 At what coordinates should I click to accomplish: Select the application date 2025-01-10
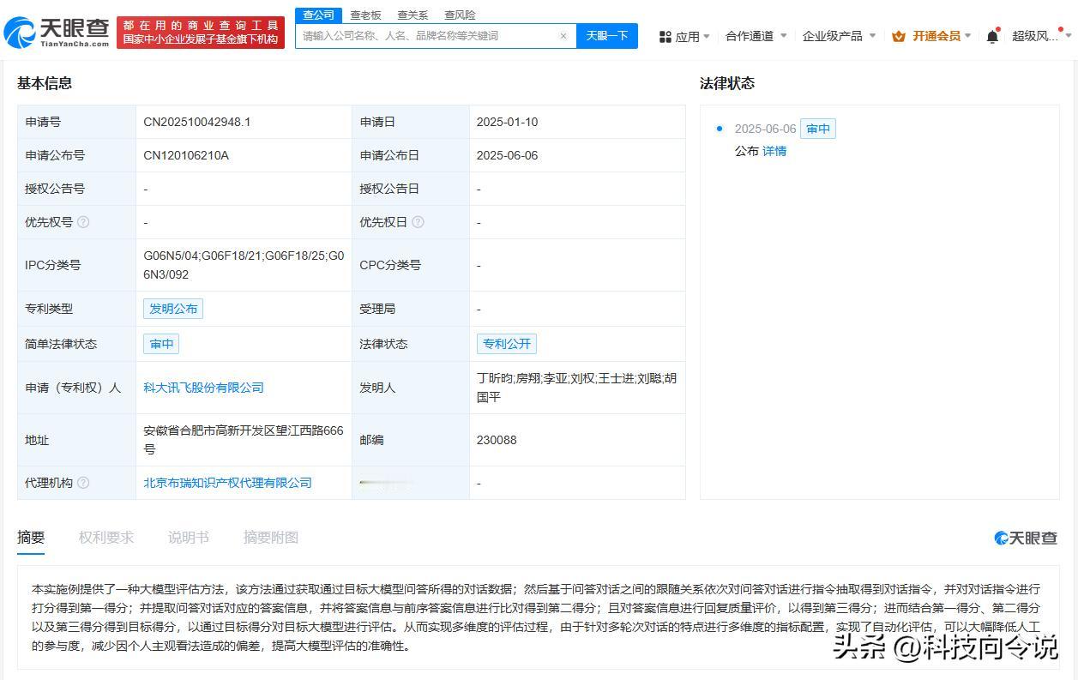(x=507, y=122)
